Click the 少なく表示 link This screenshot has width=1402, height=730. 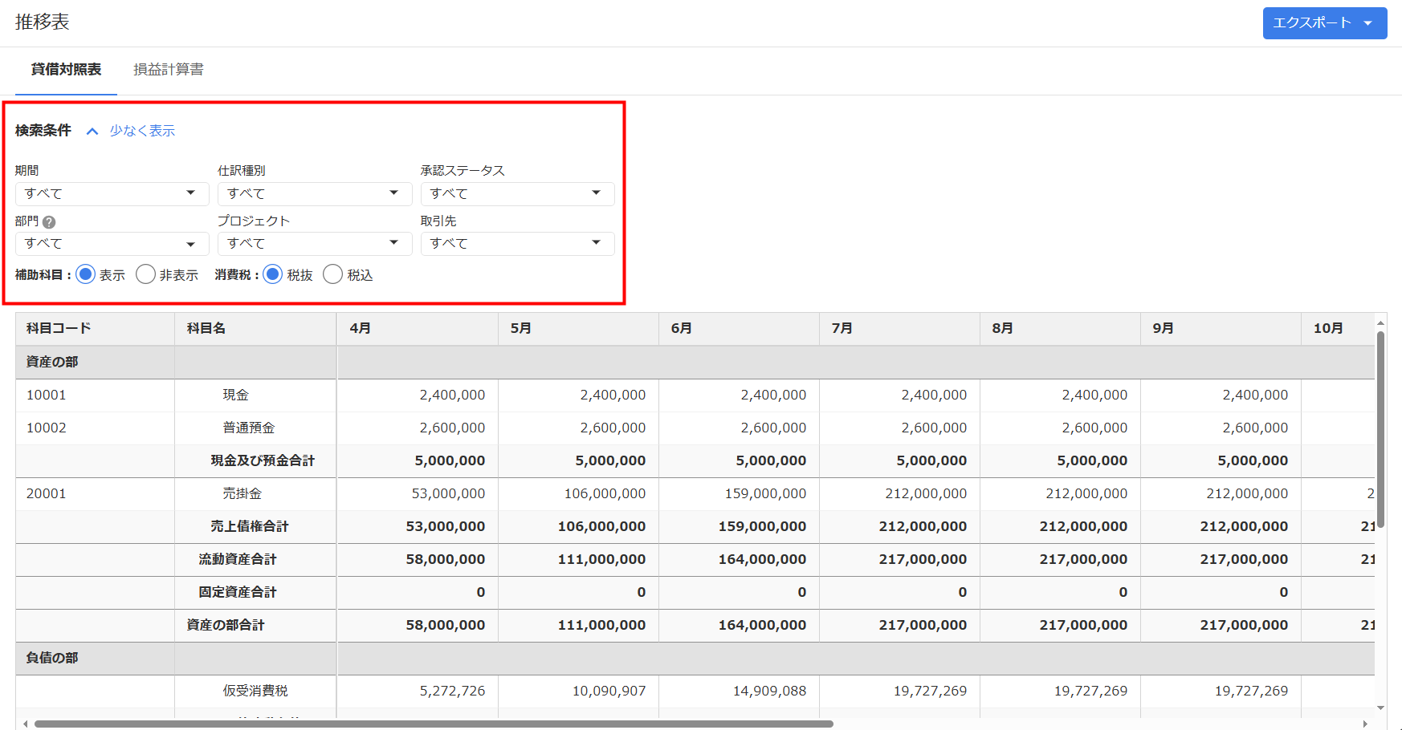(142, 131)
